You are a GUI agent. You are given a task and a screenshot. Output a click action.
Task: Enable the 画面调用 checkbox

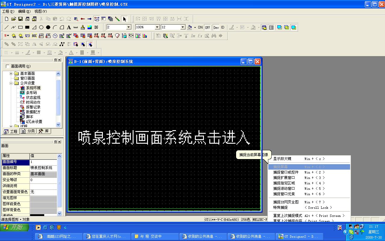pos(8,66)
